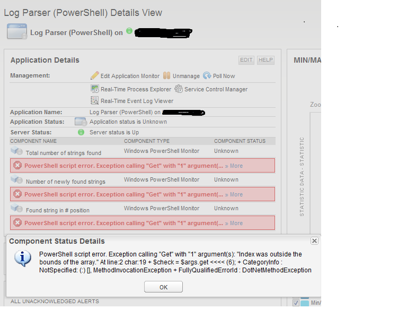407x326 pixels.
Task: Open Total number of strings found component
Action: (x=64, y=153)
